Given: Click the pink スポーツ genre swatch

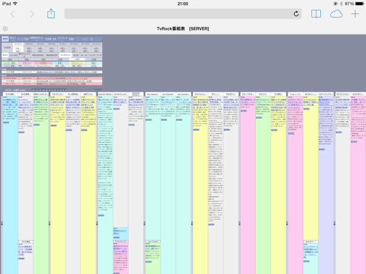Looking at the screenshot, I should [27, 63].
